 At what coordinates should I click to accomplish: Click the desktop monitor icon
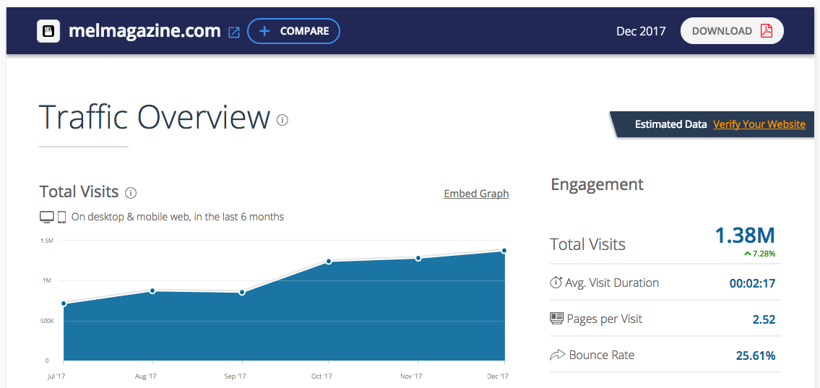pyautogui.click(x=46, y=217)
